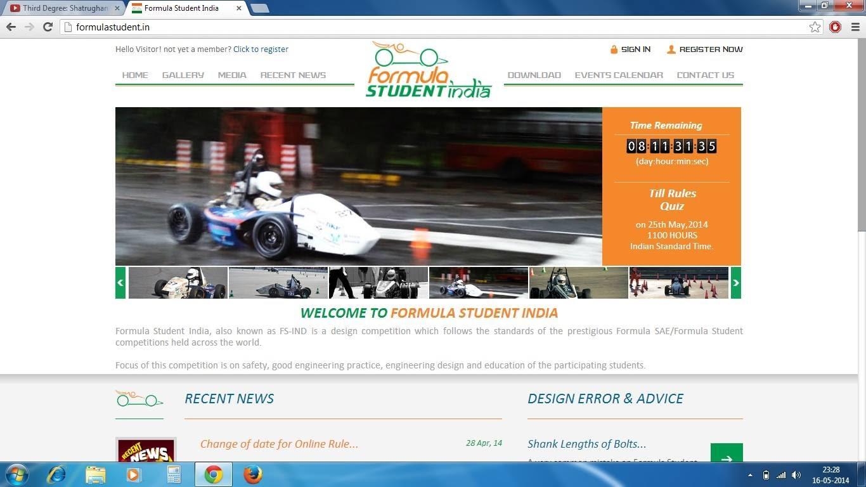866x487 pixels.
Task: Click the 'Time Remaining' label
Action: (x=666, y=126)
